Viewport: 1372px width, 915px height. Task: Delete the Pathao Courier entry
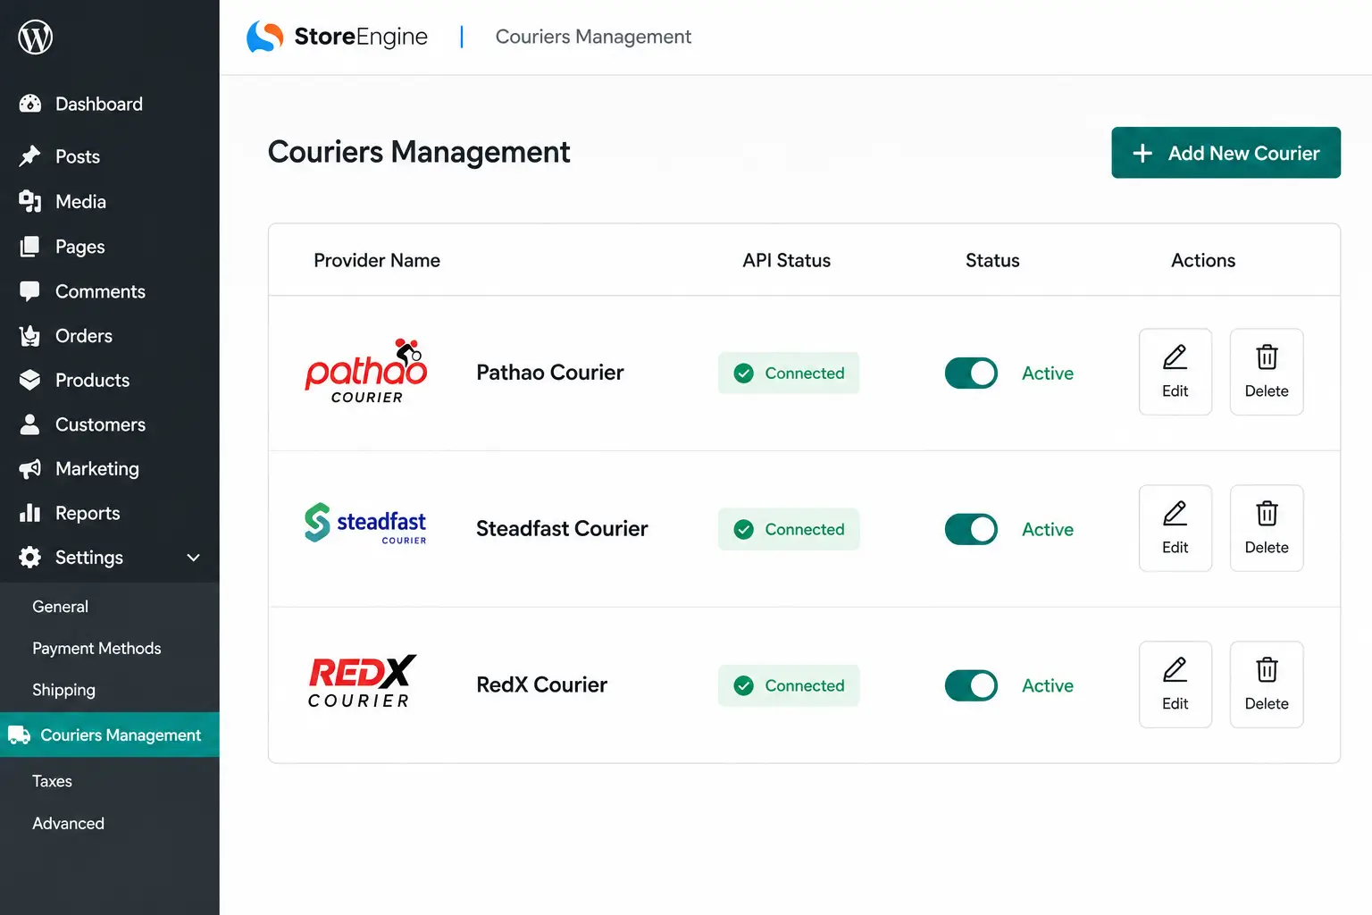1267,372
